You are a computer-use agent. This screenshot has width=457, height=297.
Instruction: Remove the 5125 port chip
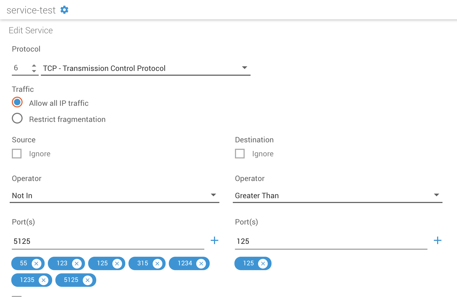87,280
